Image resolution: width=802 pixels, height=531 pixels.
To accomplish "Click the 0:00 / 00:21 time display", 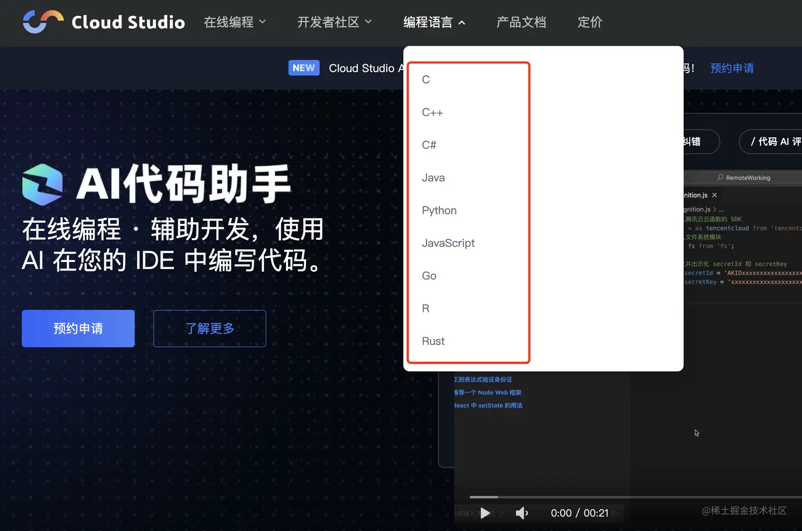I will pos(580,513).
